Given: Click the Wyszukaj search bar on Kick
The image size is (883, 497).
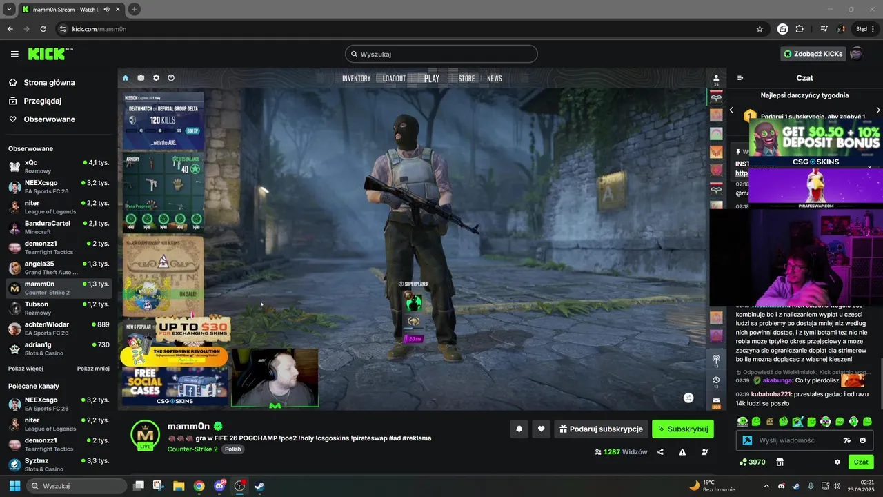Looking at the screenshot, I should (x=441, y=54).
